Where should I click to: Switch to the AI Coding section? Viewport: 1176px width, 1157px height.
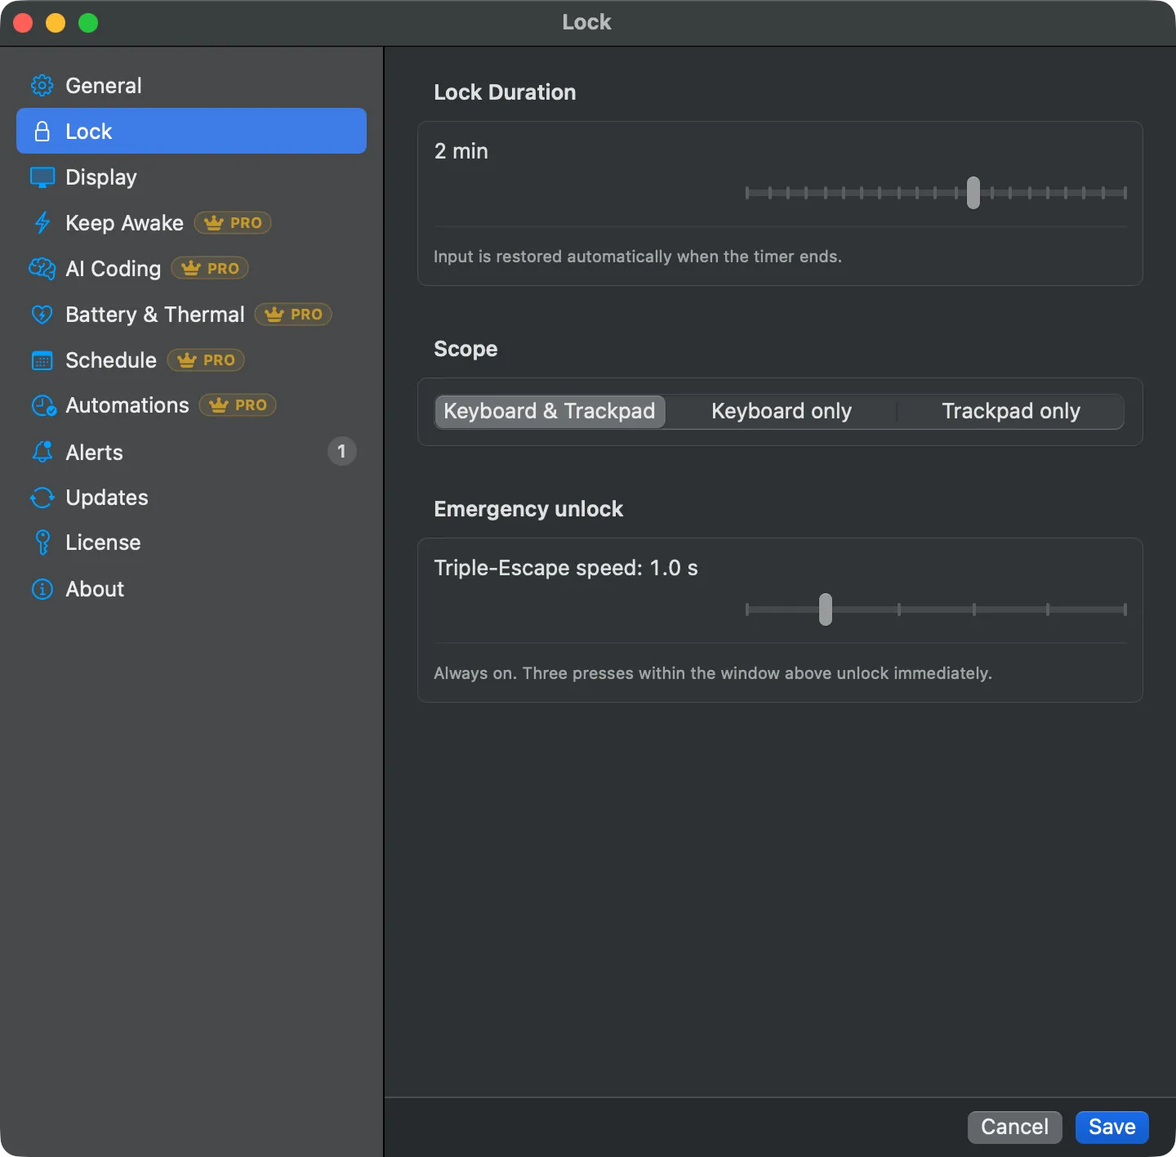tap(191, 269)
